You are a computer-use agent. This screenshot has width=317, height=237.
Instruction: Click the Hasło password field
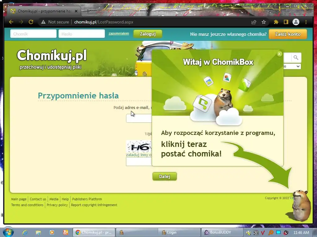click(x=82, y=34)
